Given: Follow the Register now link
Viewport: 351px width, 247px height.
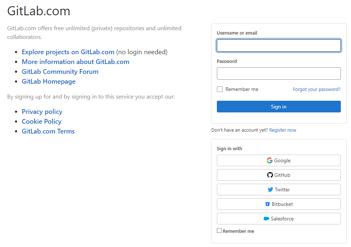Looking at the screenshot, I should tap(282, 130).
